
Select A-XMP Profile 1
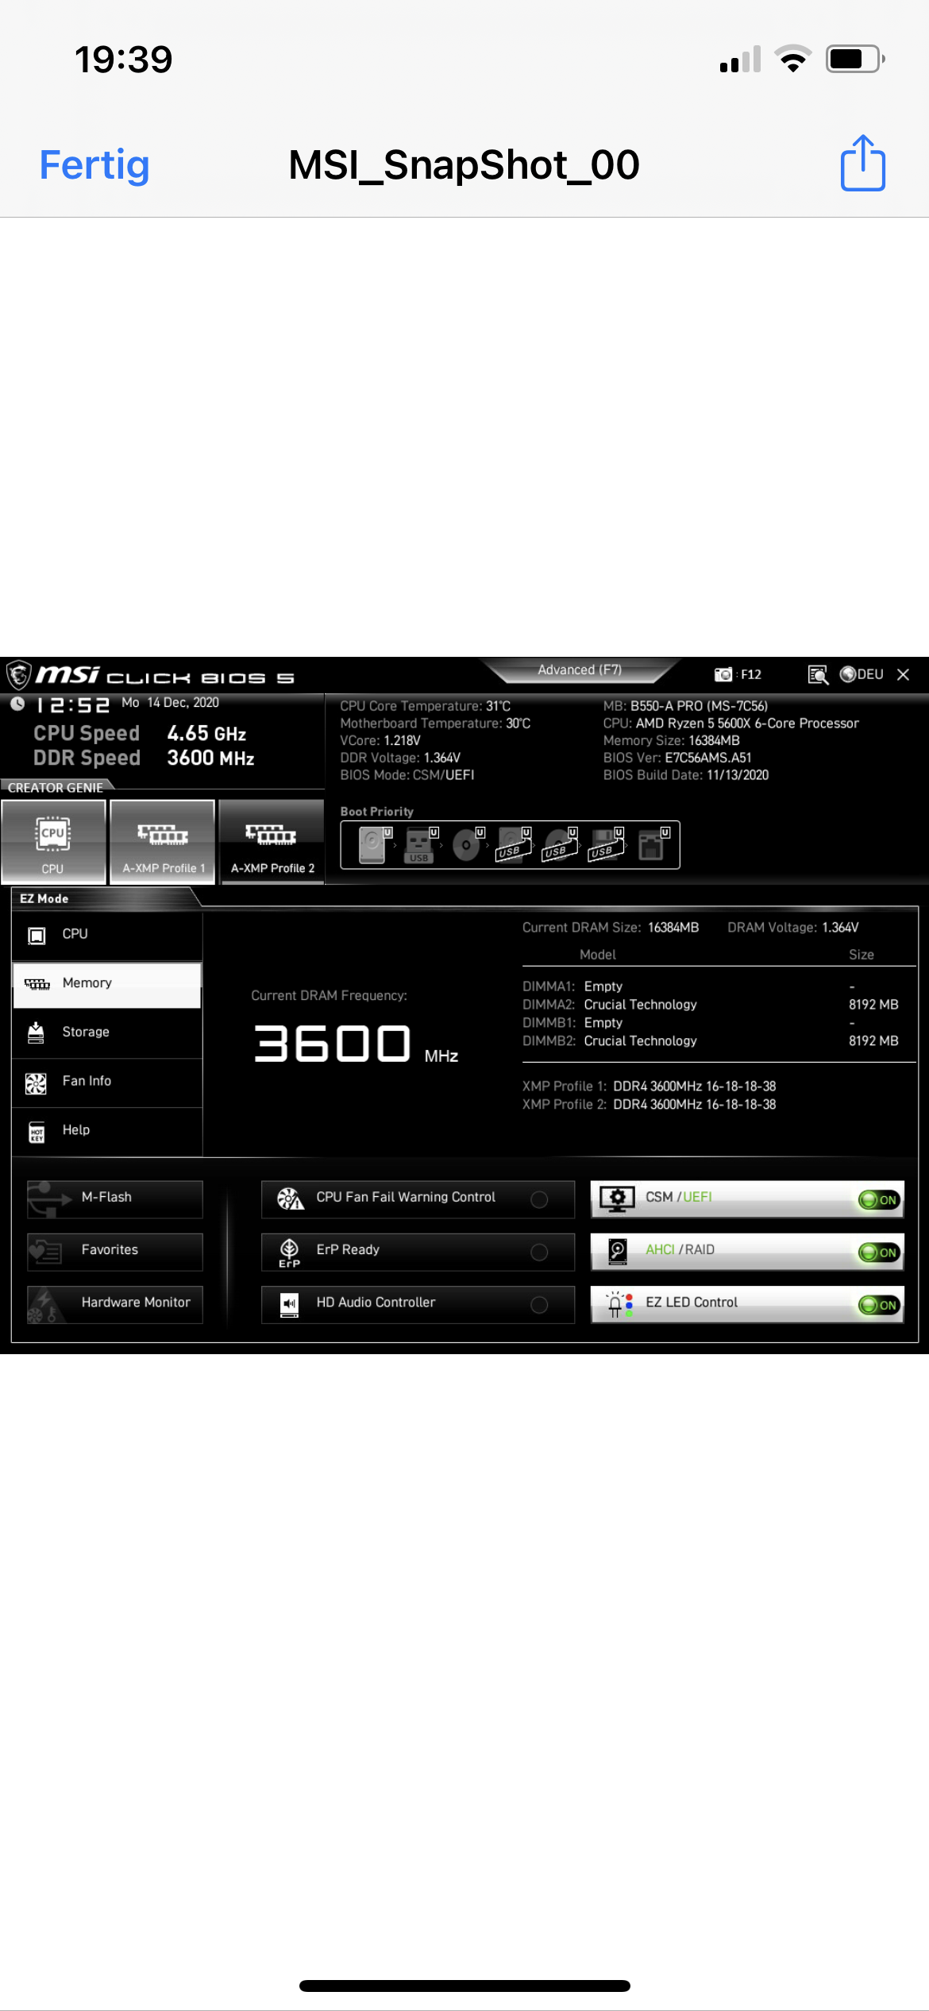[x=163, y=842]
